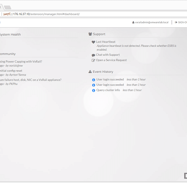This screenshot has height=183, width=187.
Task: Select the Query cluster info event
Action: tap(108, 90)
